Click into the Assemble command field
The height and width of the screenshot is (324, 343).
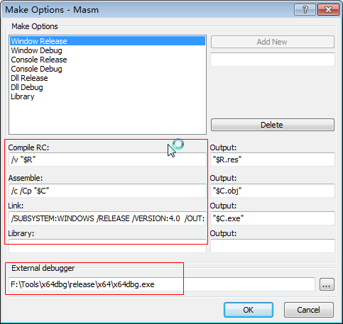pos(107,191)
